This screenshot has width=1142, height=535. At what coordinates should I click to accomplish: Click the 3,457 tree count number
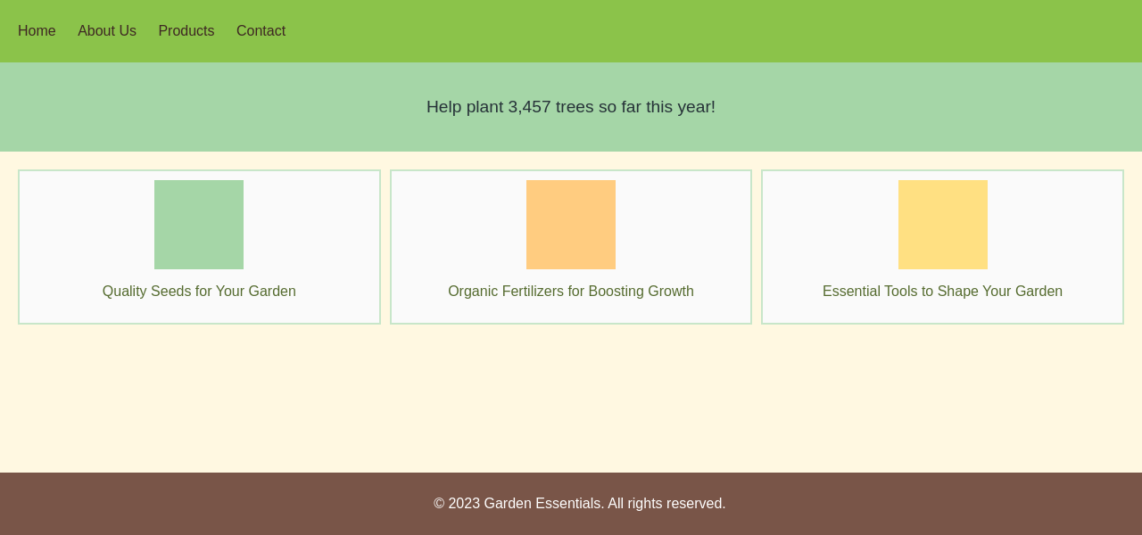pyautogui.click(x=529, y=107)
